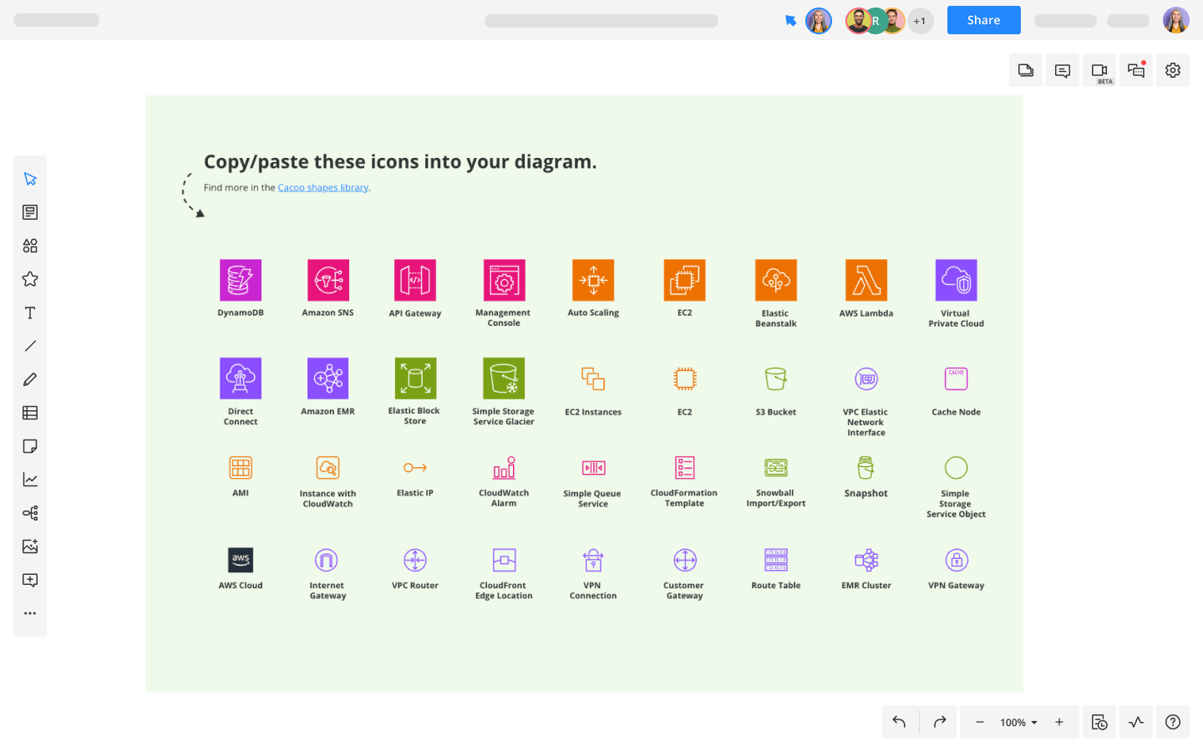The image size is (1203, 752).
Task: Select the Auto Scaling icon
Action: pyautogui.click(x=593, y=280)
